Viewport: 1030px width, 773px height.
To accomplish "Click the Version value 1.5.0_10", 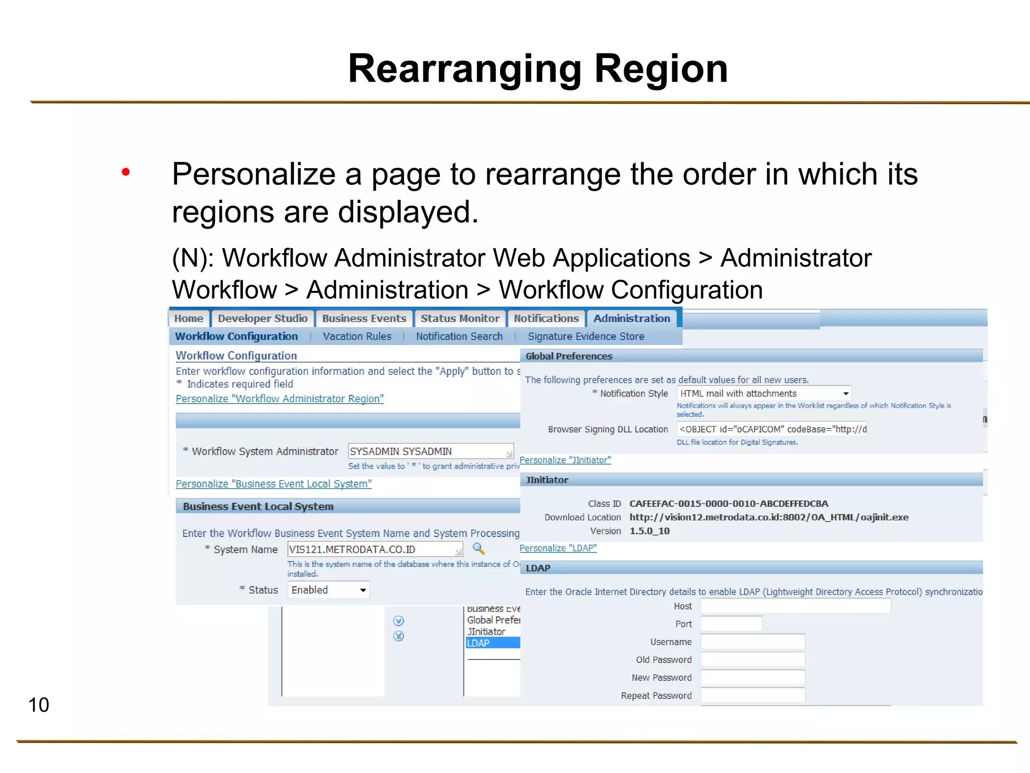I will (649, 530).
